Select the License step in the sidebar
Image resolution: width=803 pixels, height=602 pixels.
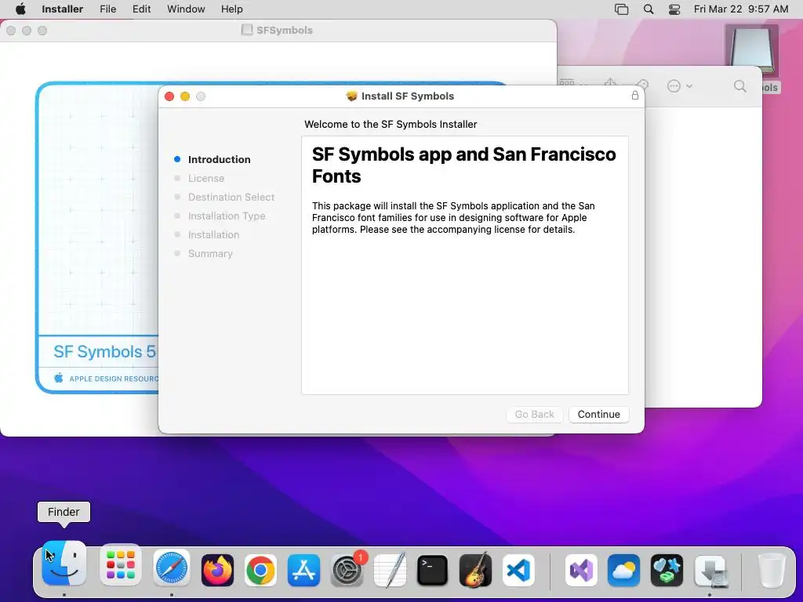click(206, 178)
